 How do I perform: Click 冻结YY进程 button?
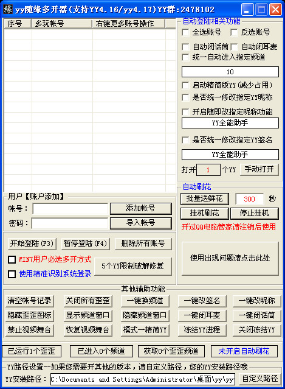tap(202, 330)
